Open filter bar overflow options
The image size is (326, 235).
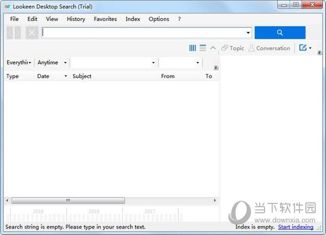click(x=216, y=67)
